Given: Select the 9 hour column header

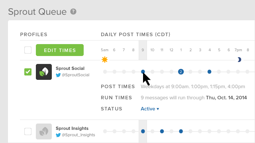Looking at the screenshot, I should click(x=143, y=50).
